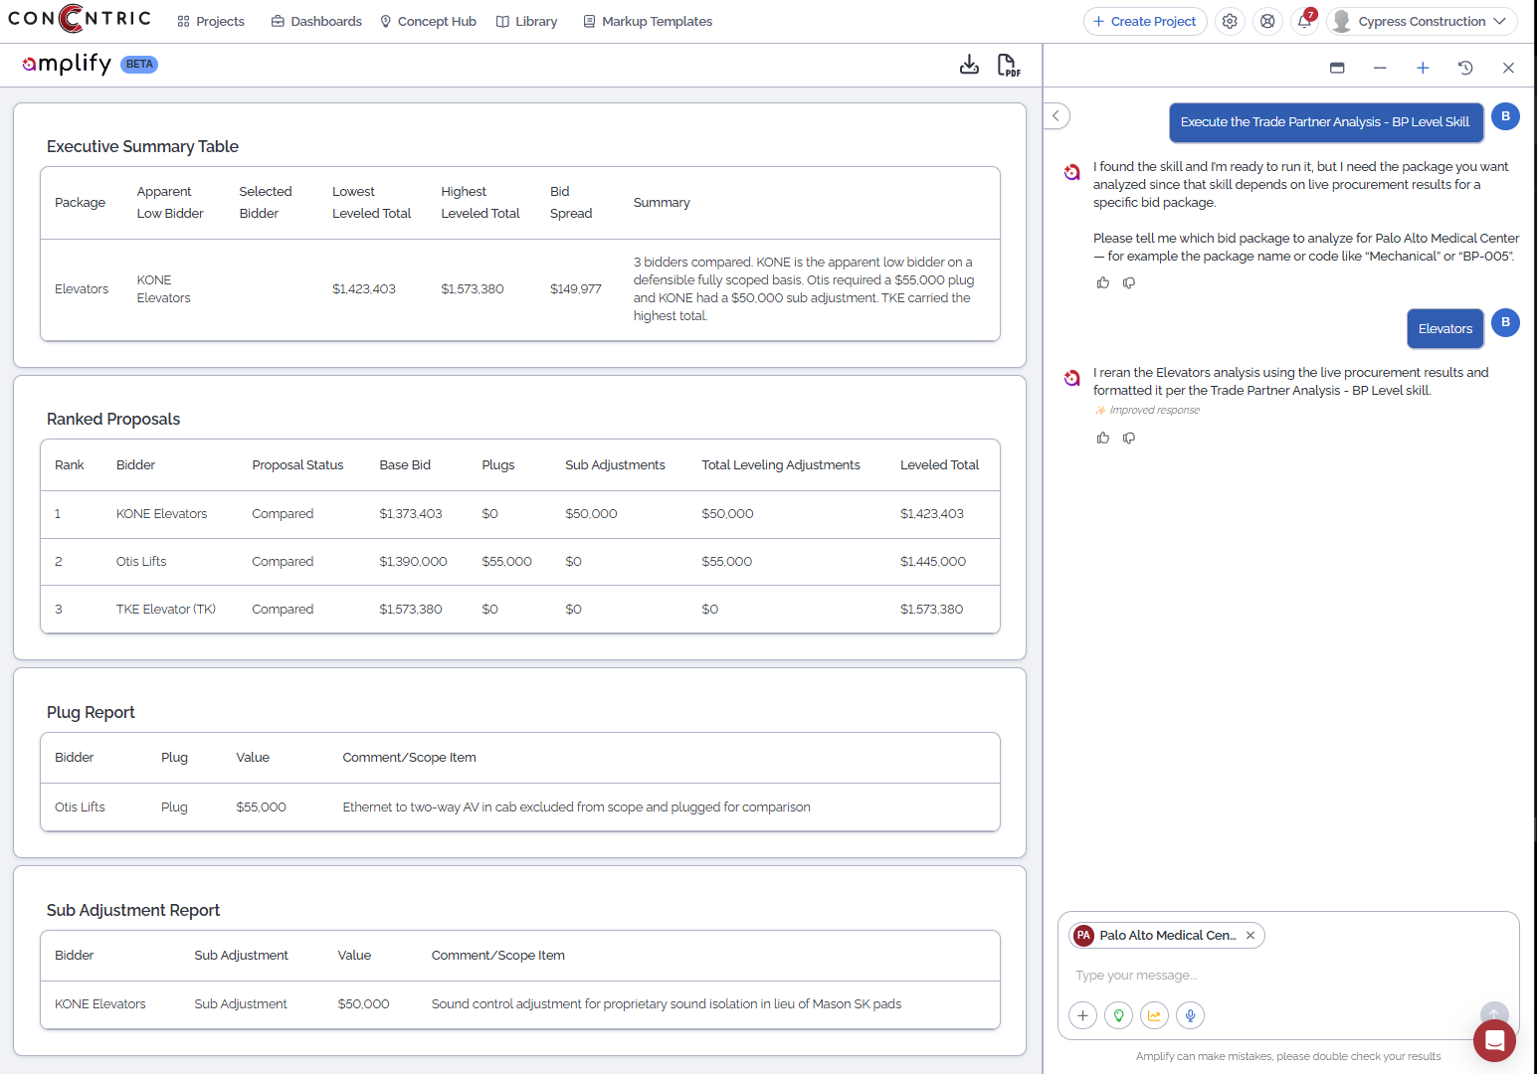
Task: Download the analysis report
Action: tap(969, 65)
